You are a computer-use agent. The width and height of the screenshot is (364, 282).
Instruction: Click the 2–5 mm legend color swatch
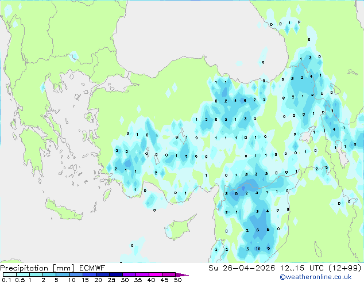pos(49,275)
